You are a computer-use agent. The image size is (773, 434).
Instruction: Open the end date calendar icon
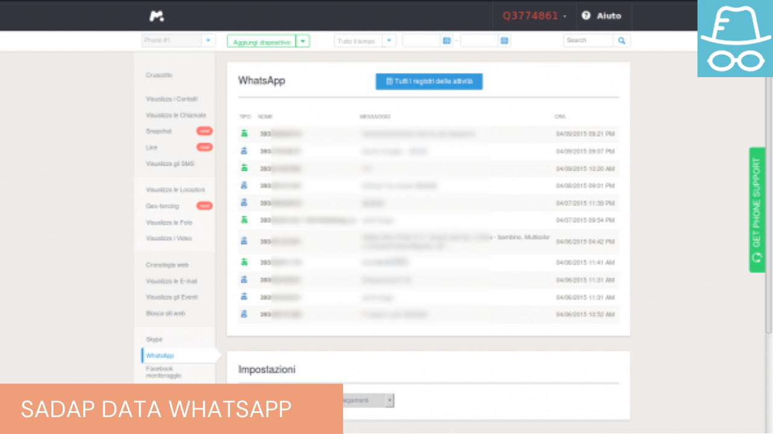click(505, 40)
